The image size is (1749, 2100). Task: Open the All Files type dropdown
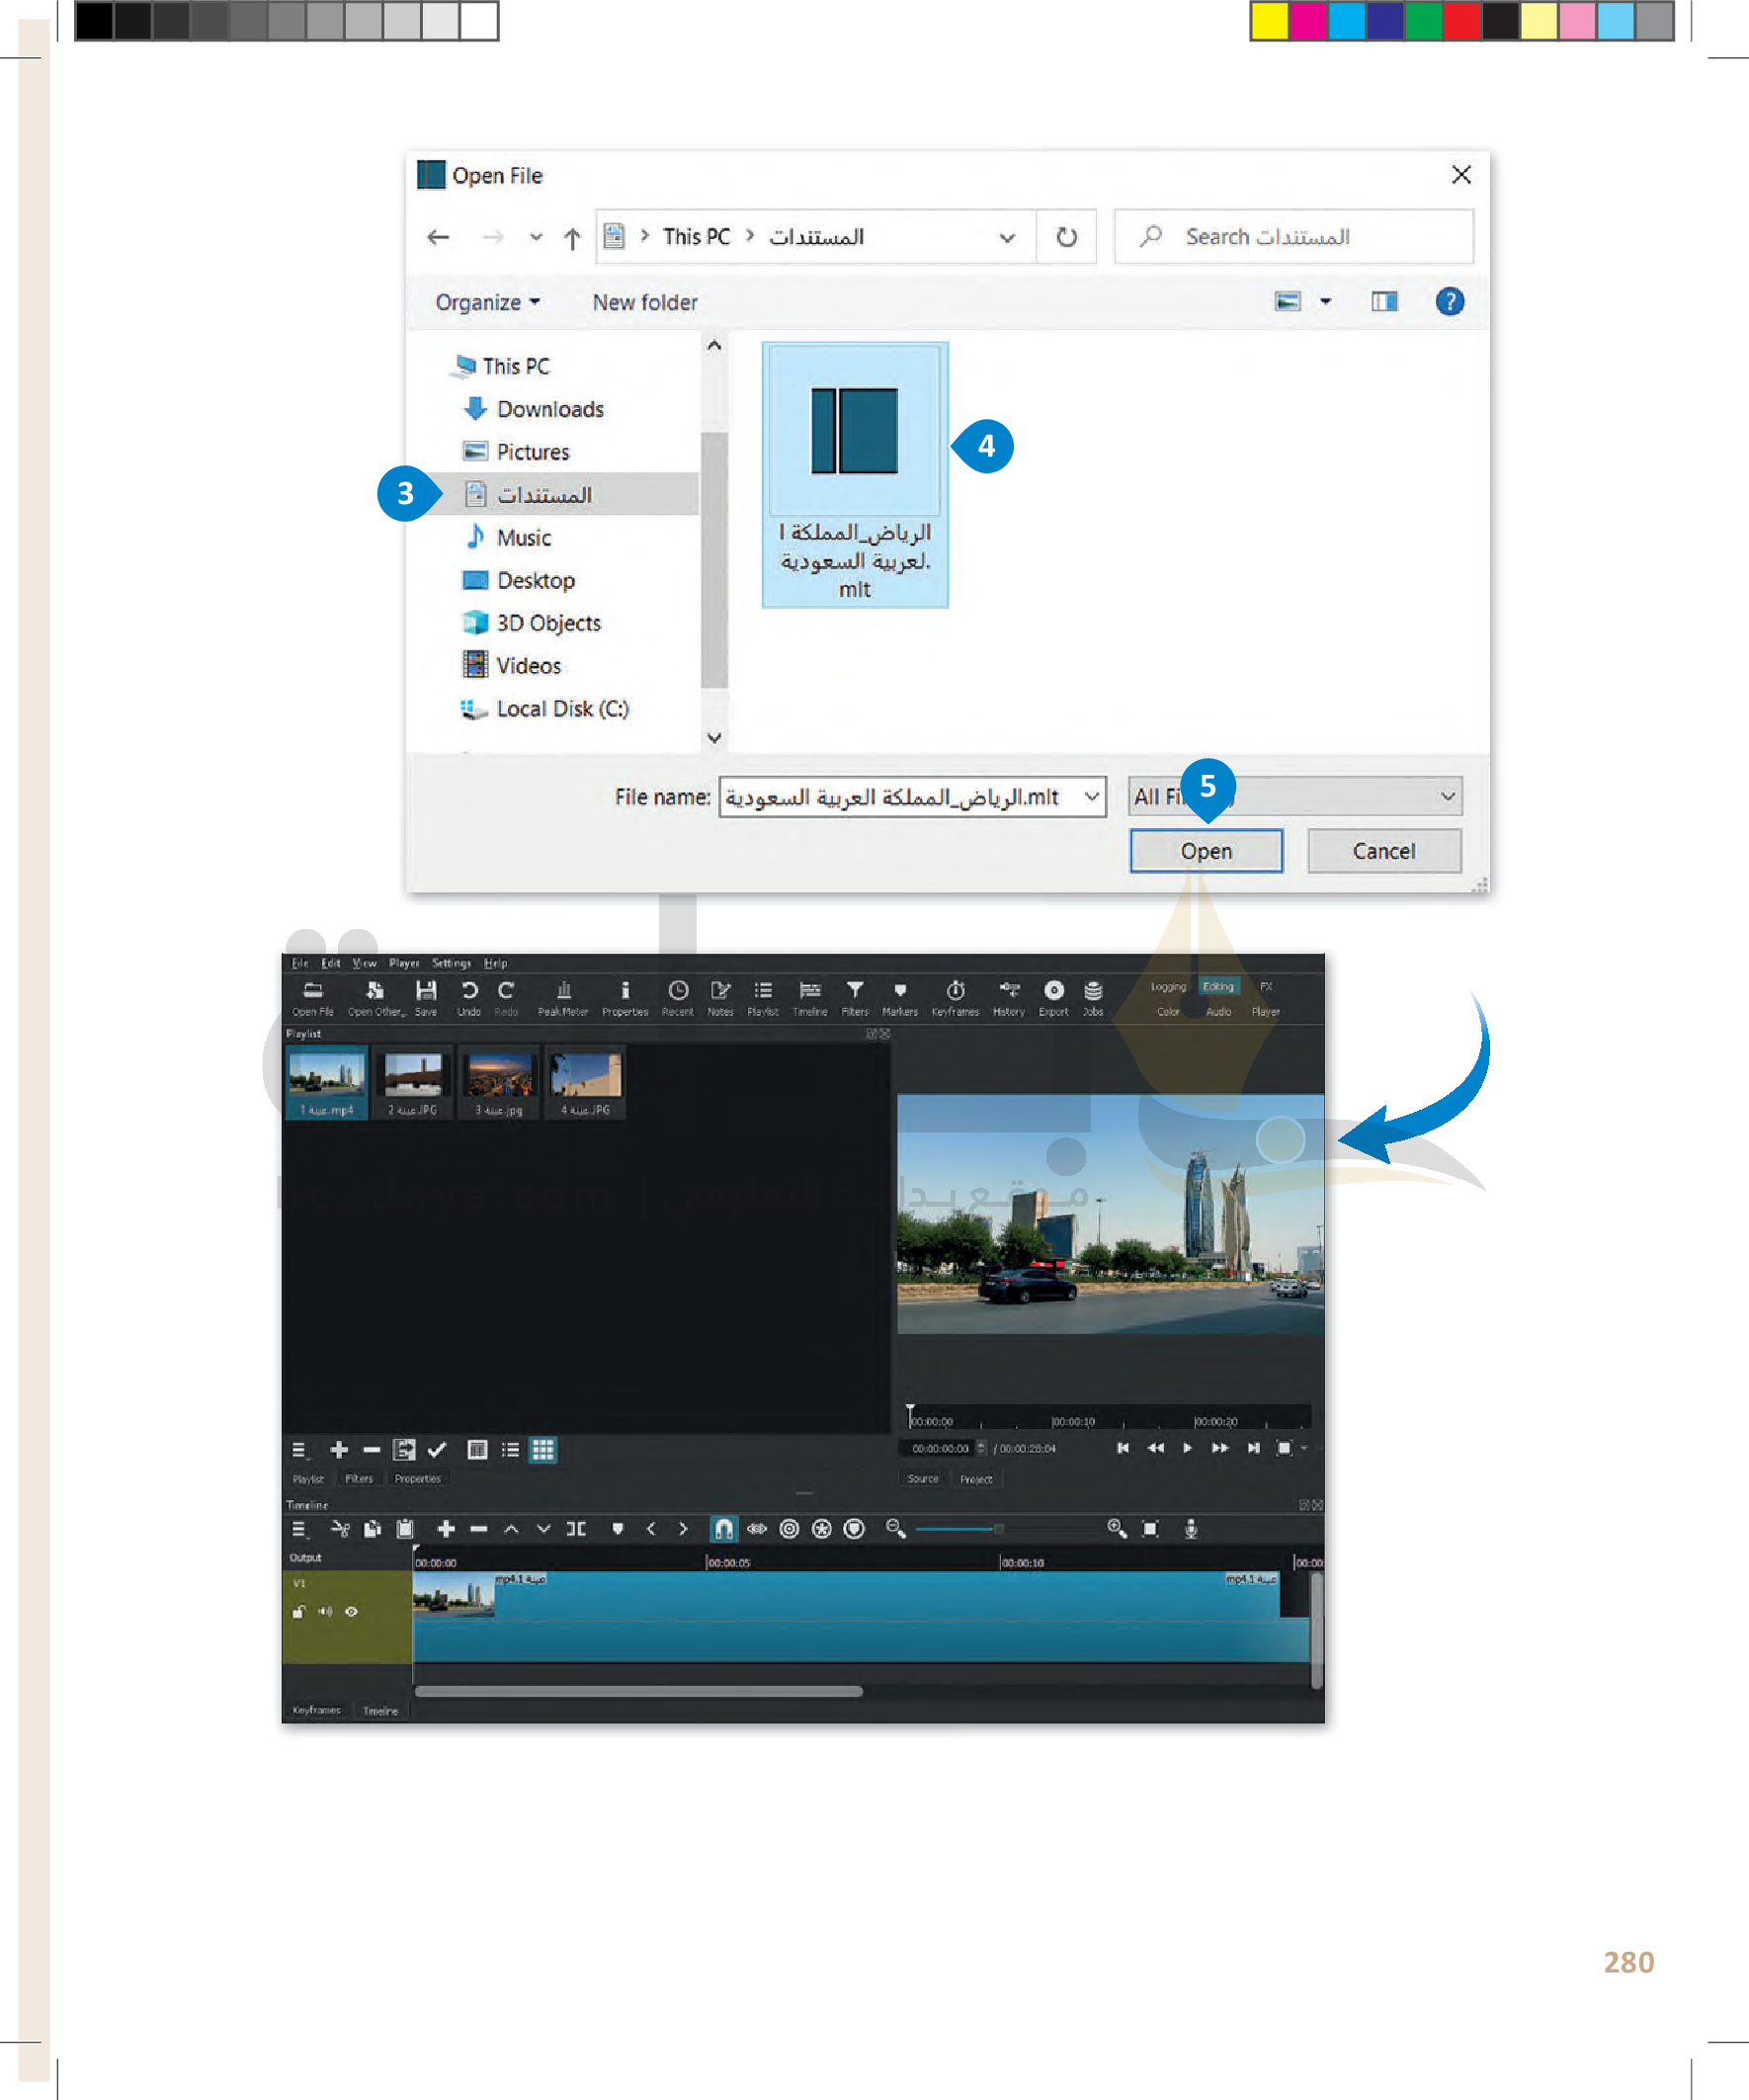point(1446,797)
